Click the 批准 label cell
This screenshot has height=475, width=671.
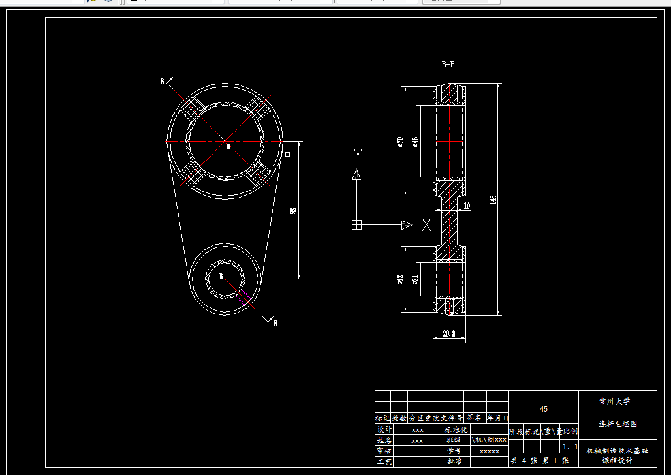click(x=456, y=462)
